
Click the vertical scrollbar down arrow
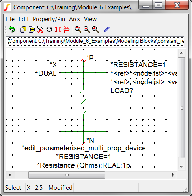coord(181,167)
